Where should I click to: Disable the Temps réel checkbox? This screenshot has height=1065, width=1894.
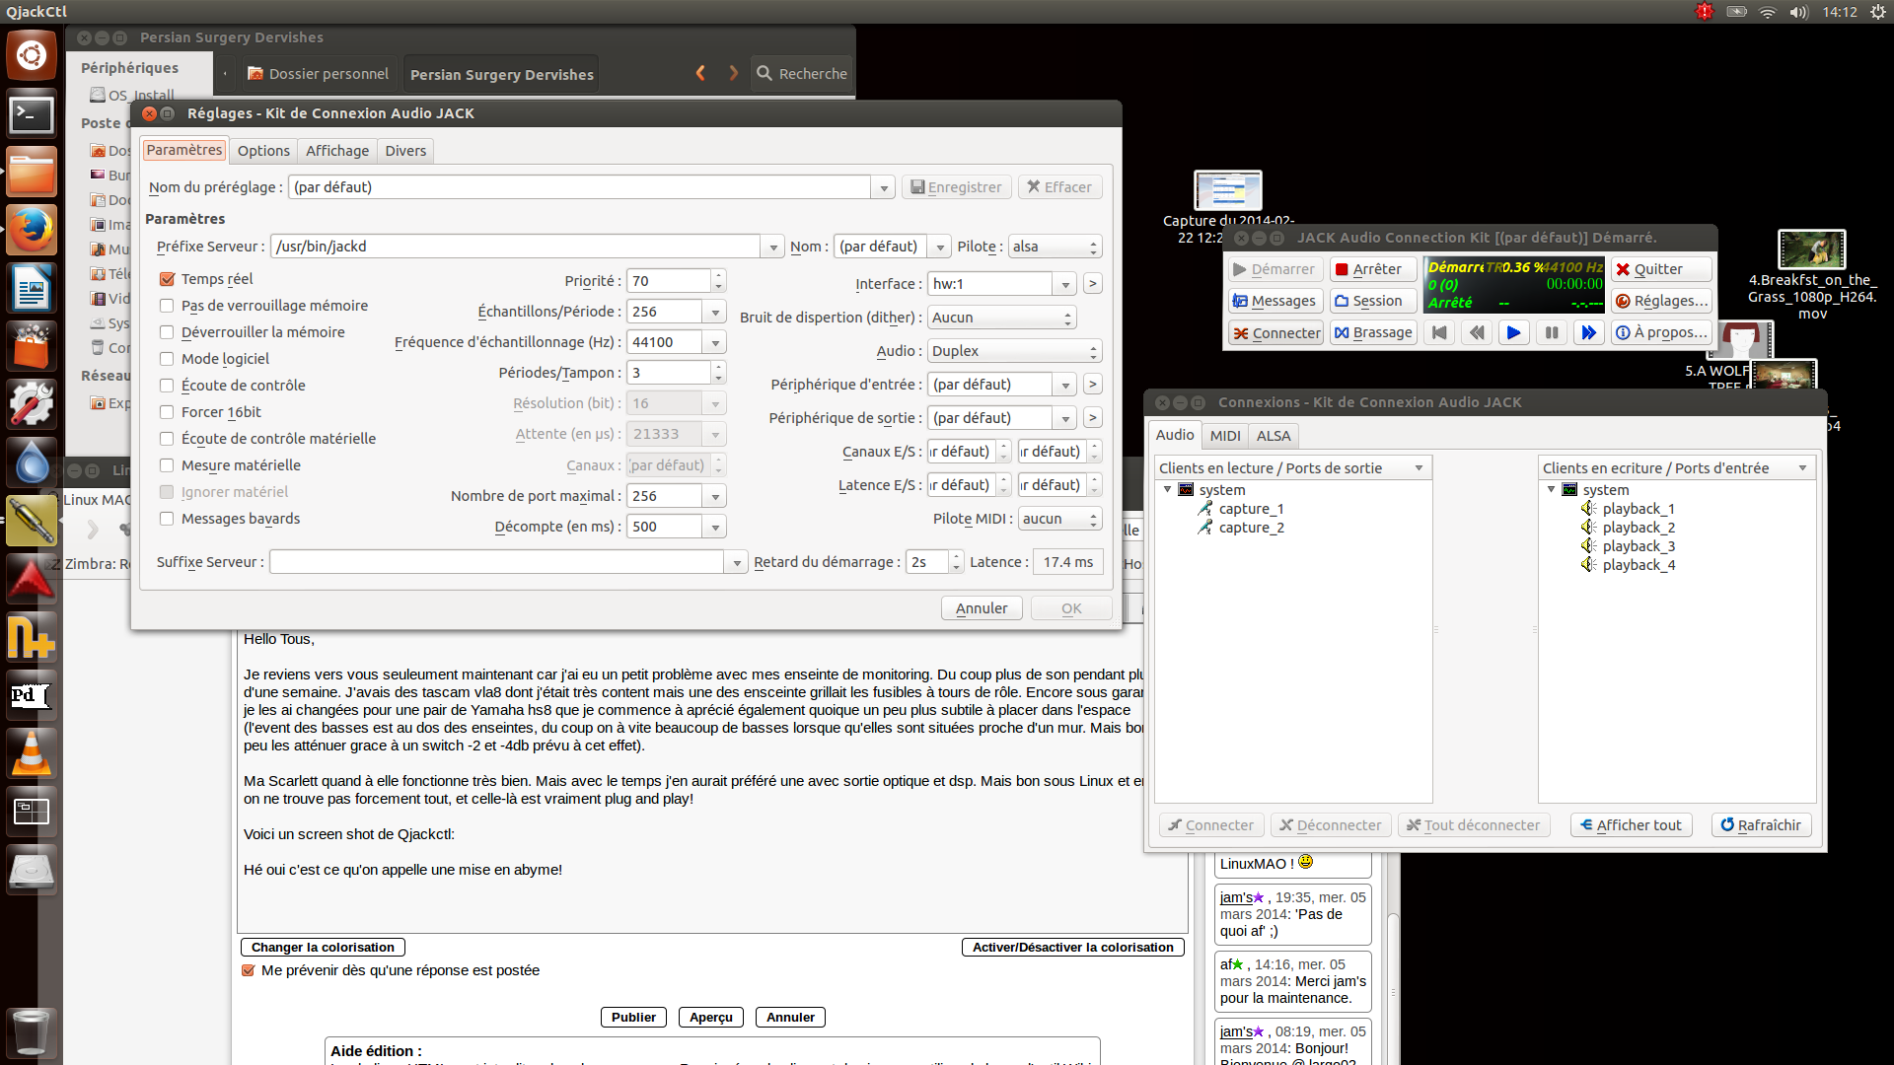[167, 279]
